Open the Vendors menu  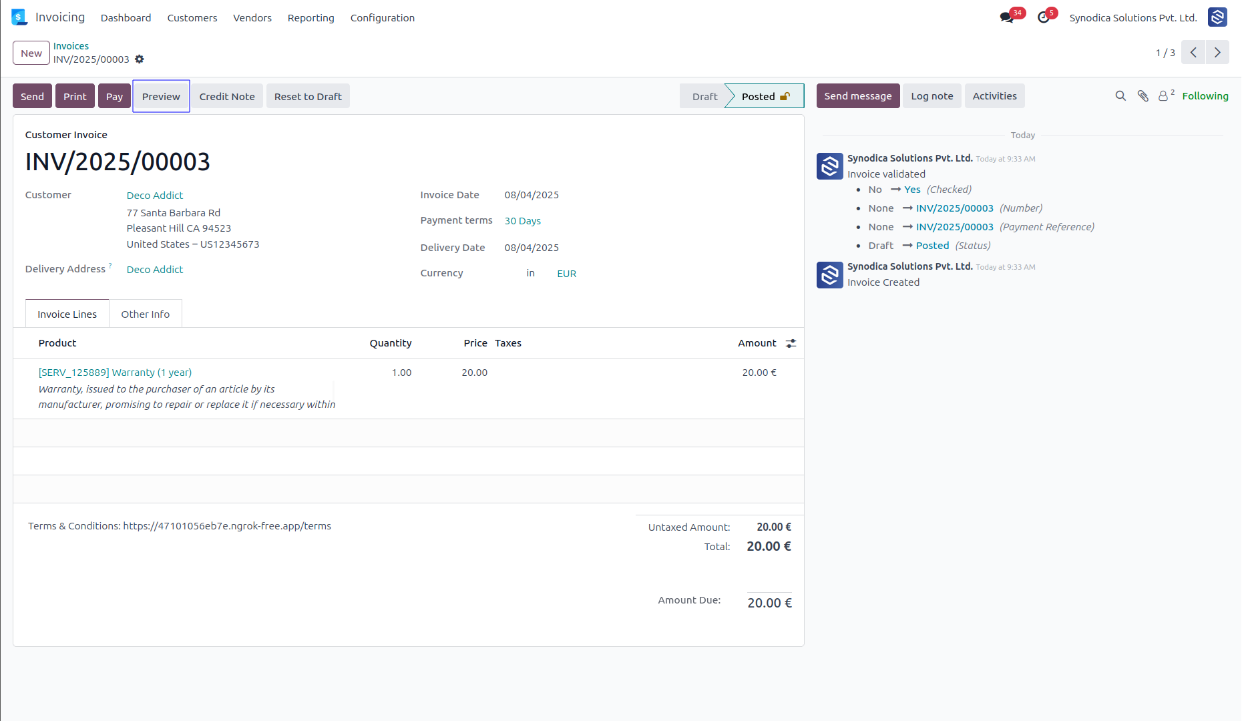click(252, 18)
